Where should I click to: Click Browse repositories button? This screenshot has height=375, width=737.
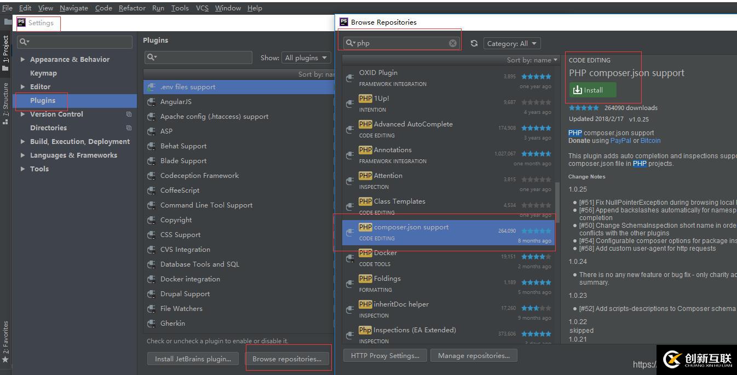click(287, 359)
